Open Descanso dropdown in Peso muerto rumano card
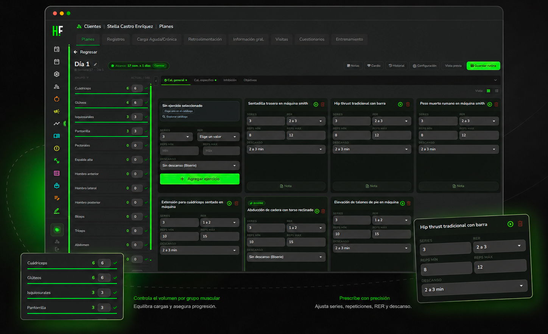 (x=459, y=149)
